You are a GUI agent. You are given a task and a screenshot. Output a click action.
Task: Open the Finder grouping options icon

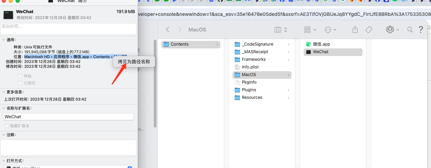pyautogui.click(x=307, y=30)
